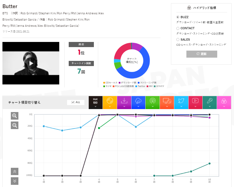Screen dimensions: 234x187
Task: Click the double chevron down button
Action: 15,181
